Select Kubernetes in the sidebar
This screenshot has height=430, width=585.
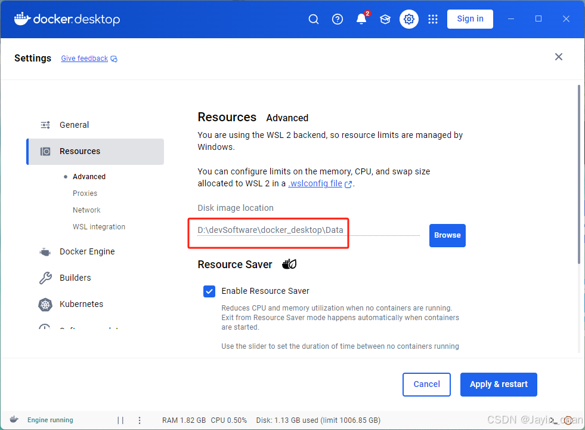tap(81, 304)
